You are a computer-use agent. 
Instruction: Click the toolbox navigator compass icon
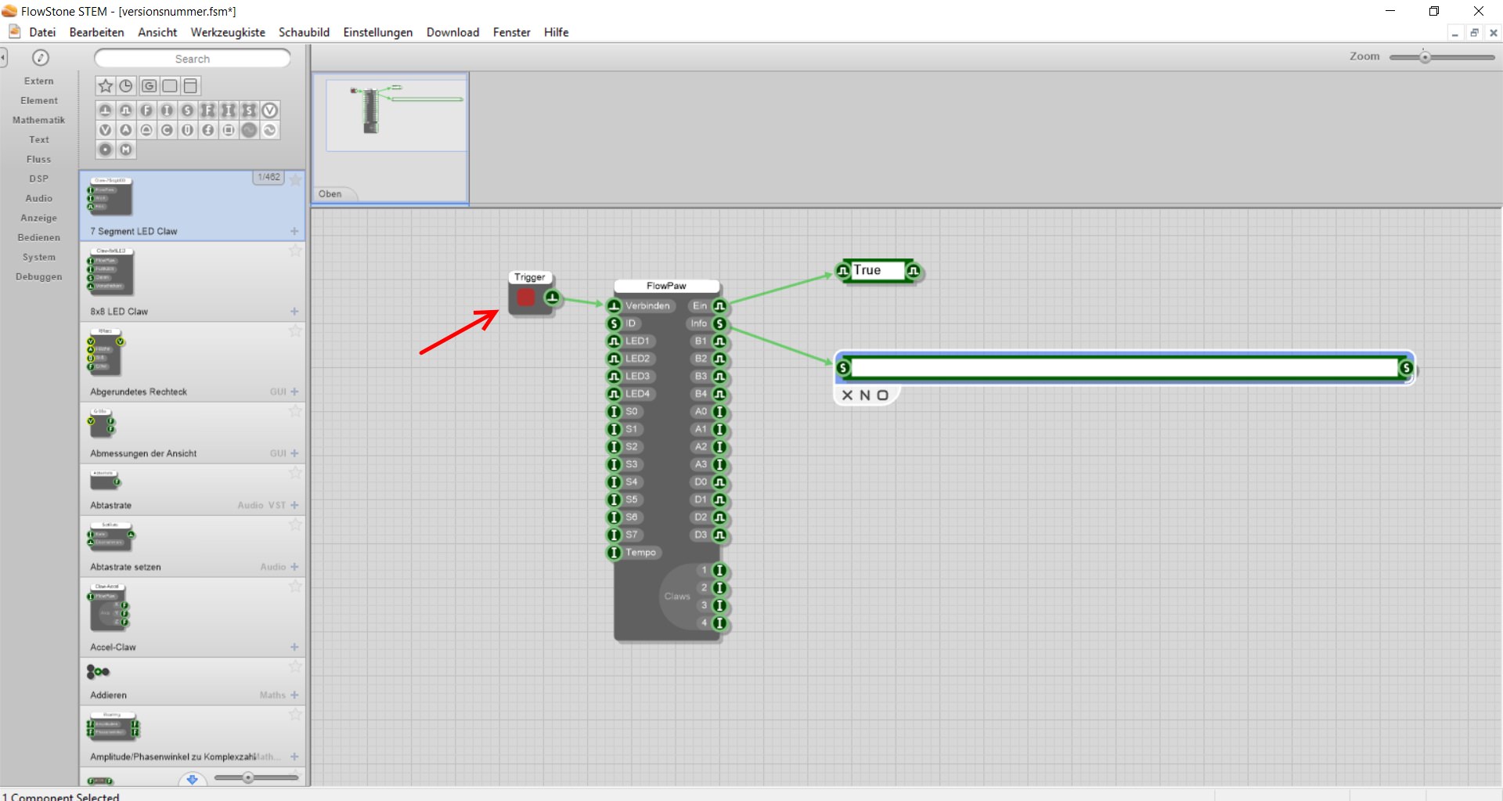[x=41, y=58]
